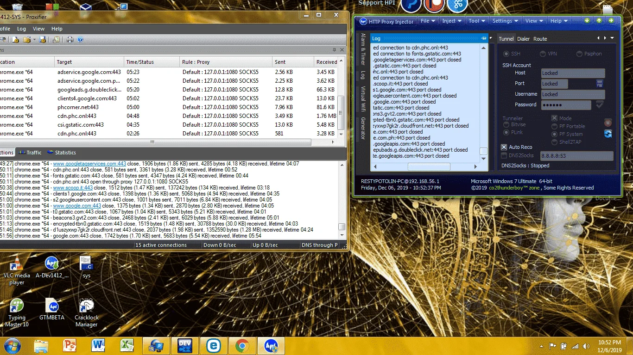
Task: Select the Cracklock Manager desktop icon
Action: (87, 313)
